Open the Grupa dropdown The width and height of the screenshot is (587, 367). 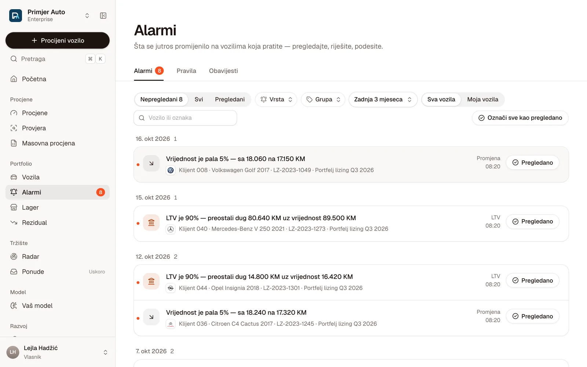(x=323, y=99)
